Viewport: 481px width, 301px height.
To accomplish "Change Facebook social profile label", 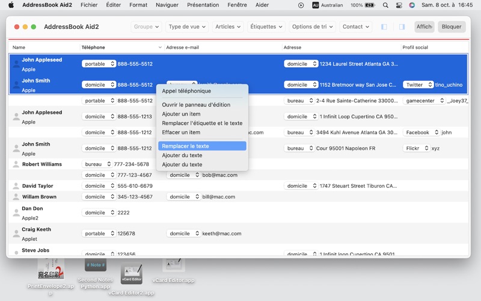I will tap(421, 132).
